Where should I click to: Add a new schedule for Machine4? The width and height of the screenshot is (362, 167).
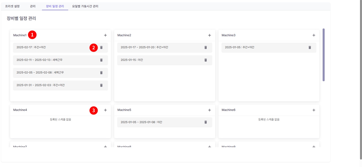(x=105, y=110)
